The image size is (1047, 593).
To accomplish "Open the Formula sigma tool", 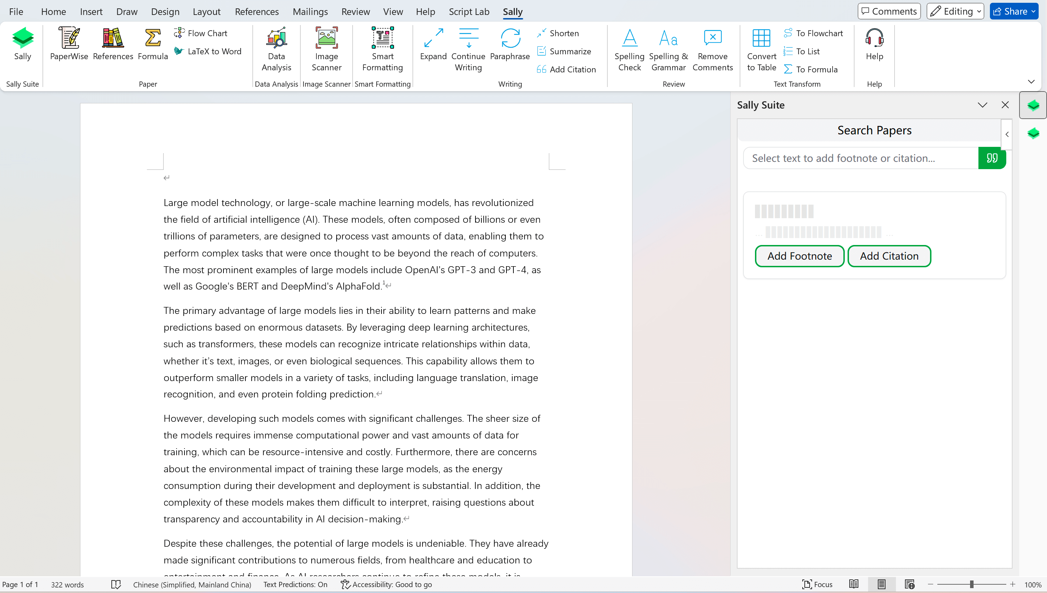I will click(x=153, y=44).
